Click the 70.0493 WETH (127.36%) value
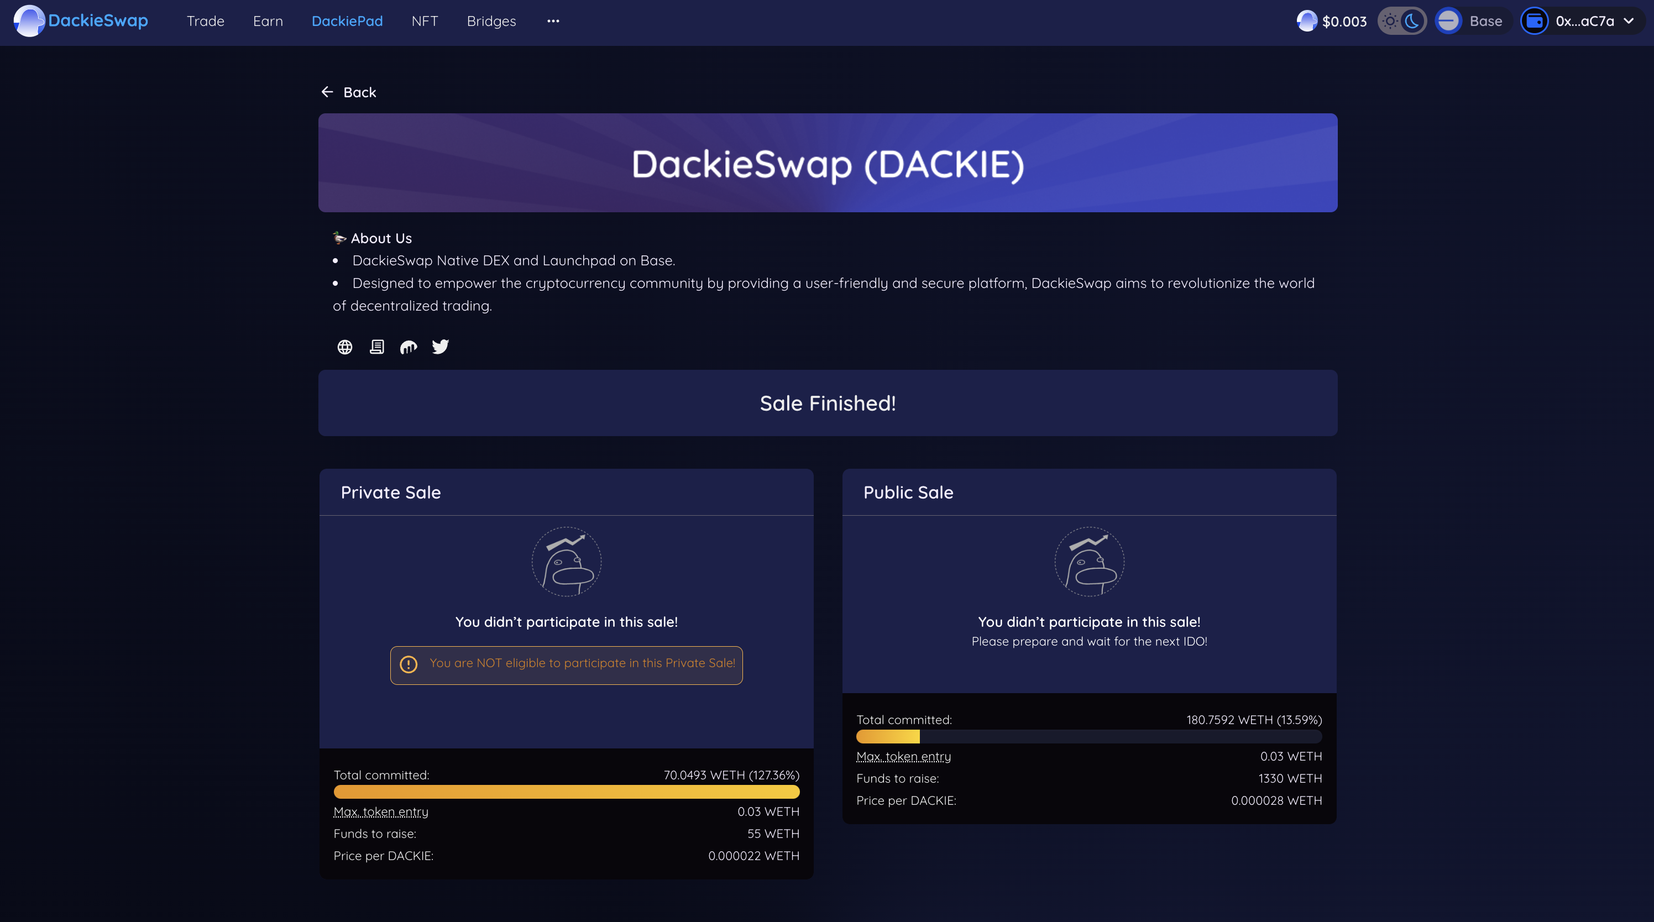 [x=731, y=775]
